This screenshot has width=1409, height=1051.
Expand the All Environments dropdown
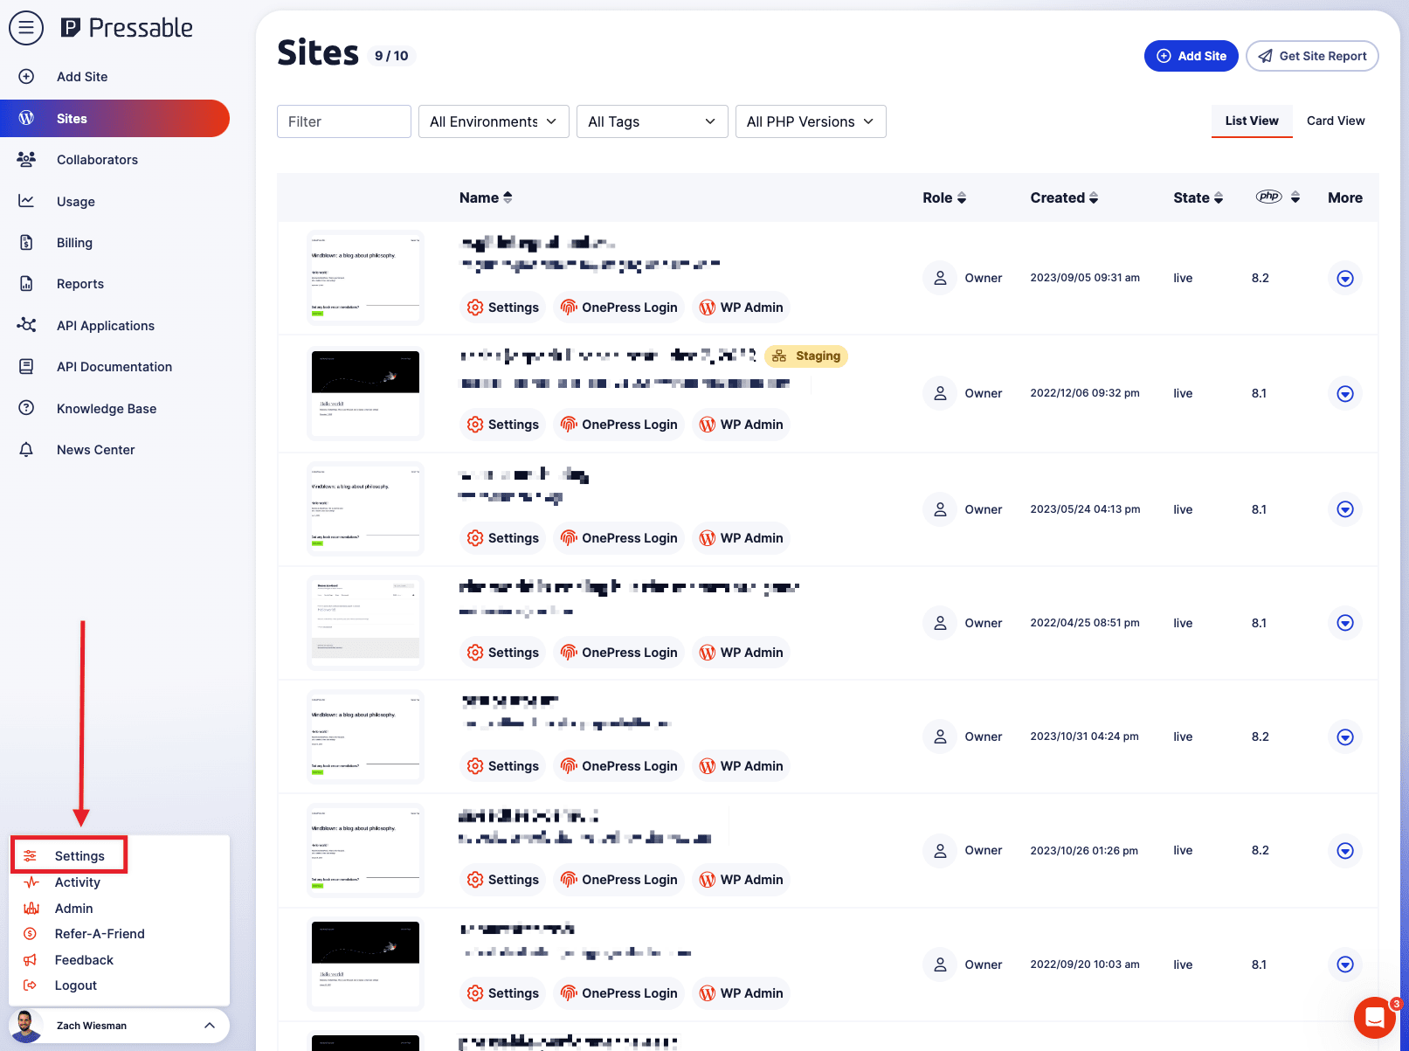[494, 121]
